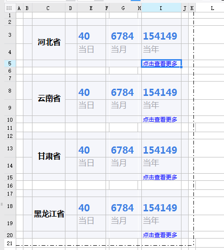
Task: Select row 18 header
Action: [x=10, y=206]
